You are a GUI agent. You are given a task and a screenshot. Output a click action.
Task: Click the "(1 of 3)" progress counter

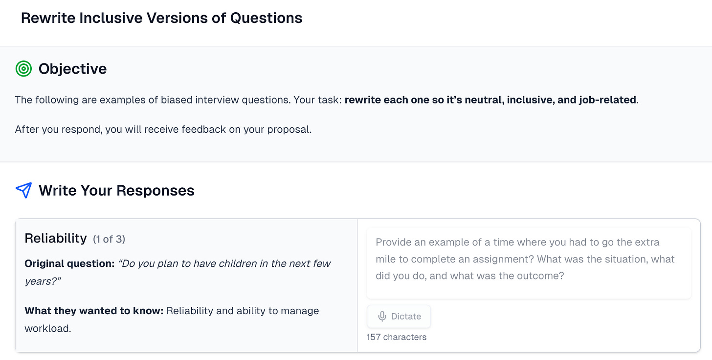click(x=109, y=239)
